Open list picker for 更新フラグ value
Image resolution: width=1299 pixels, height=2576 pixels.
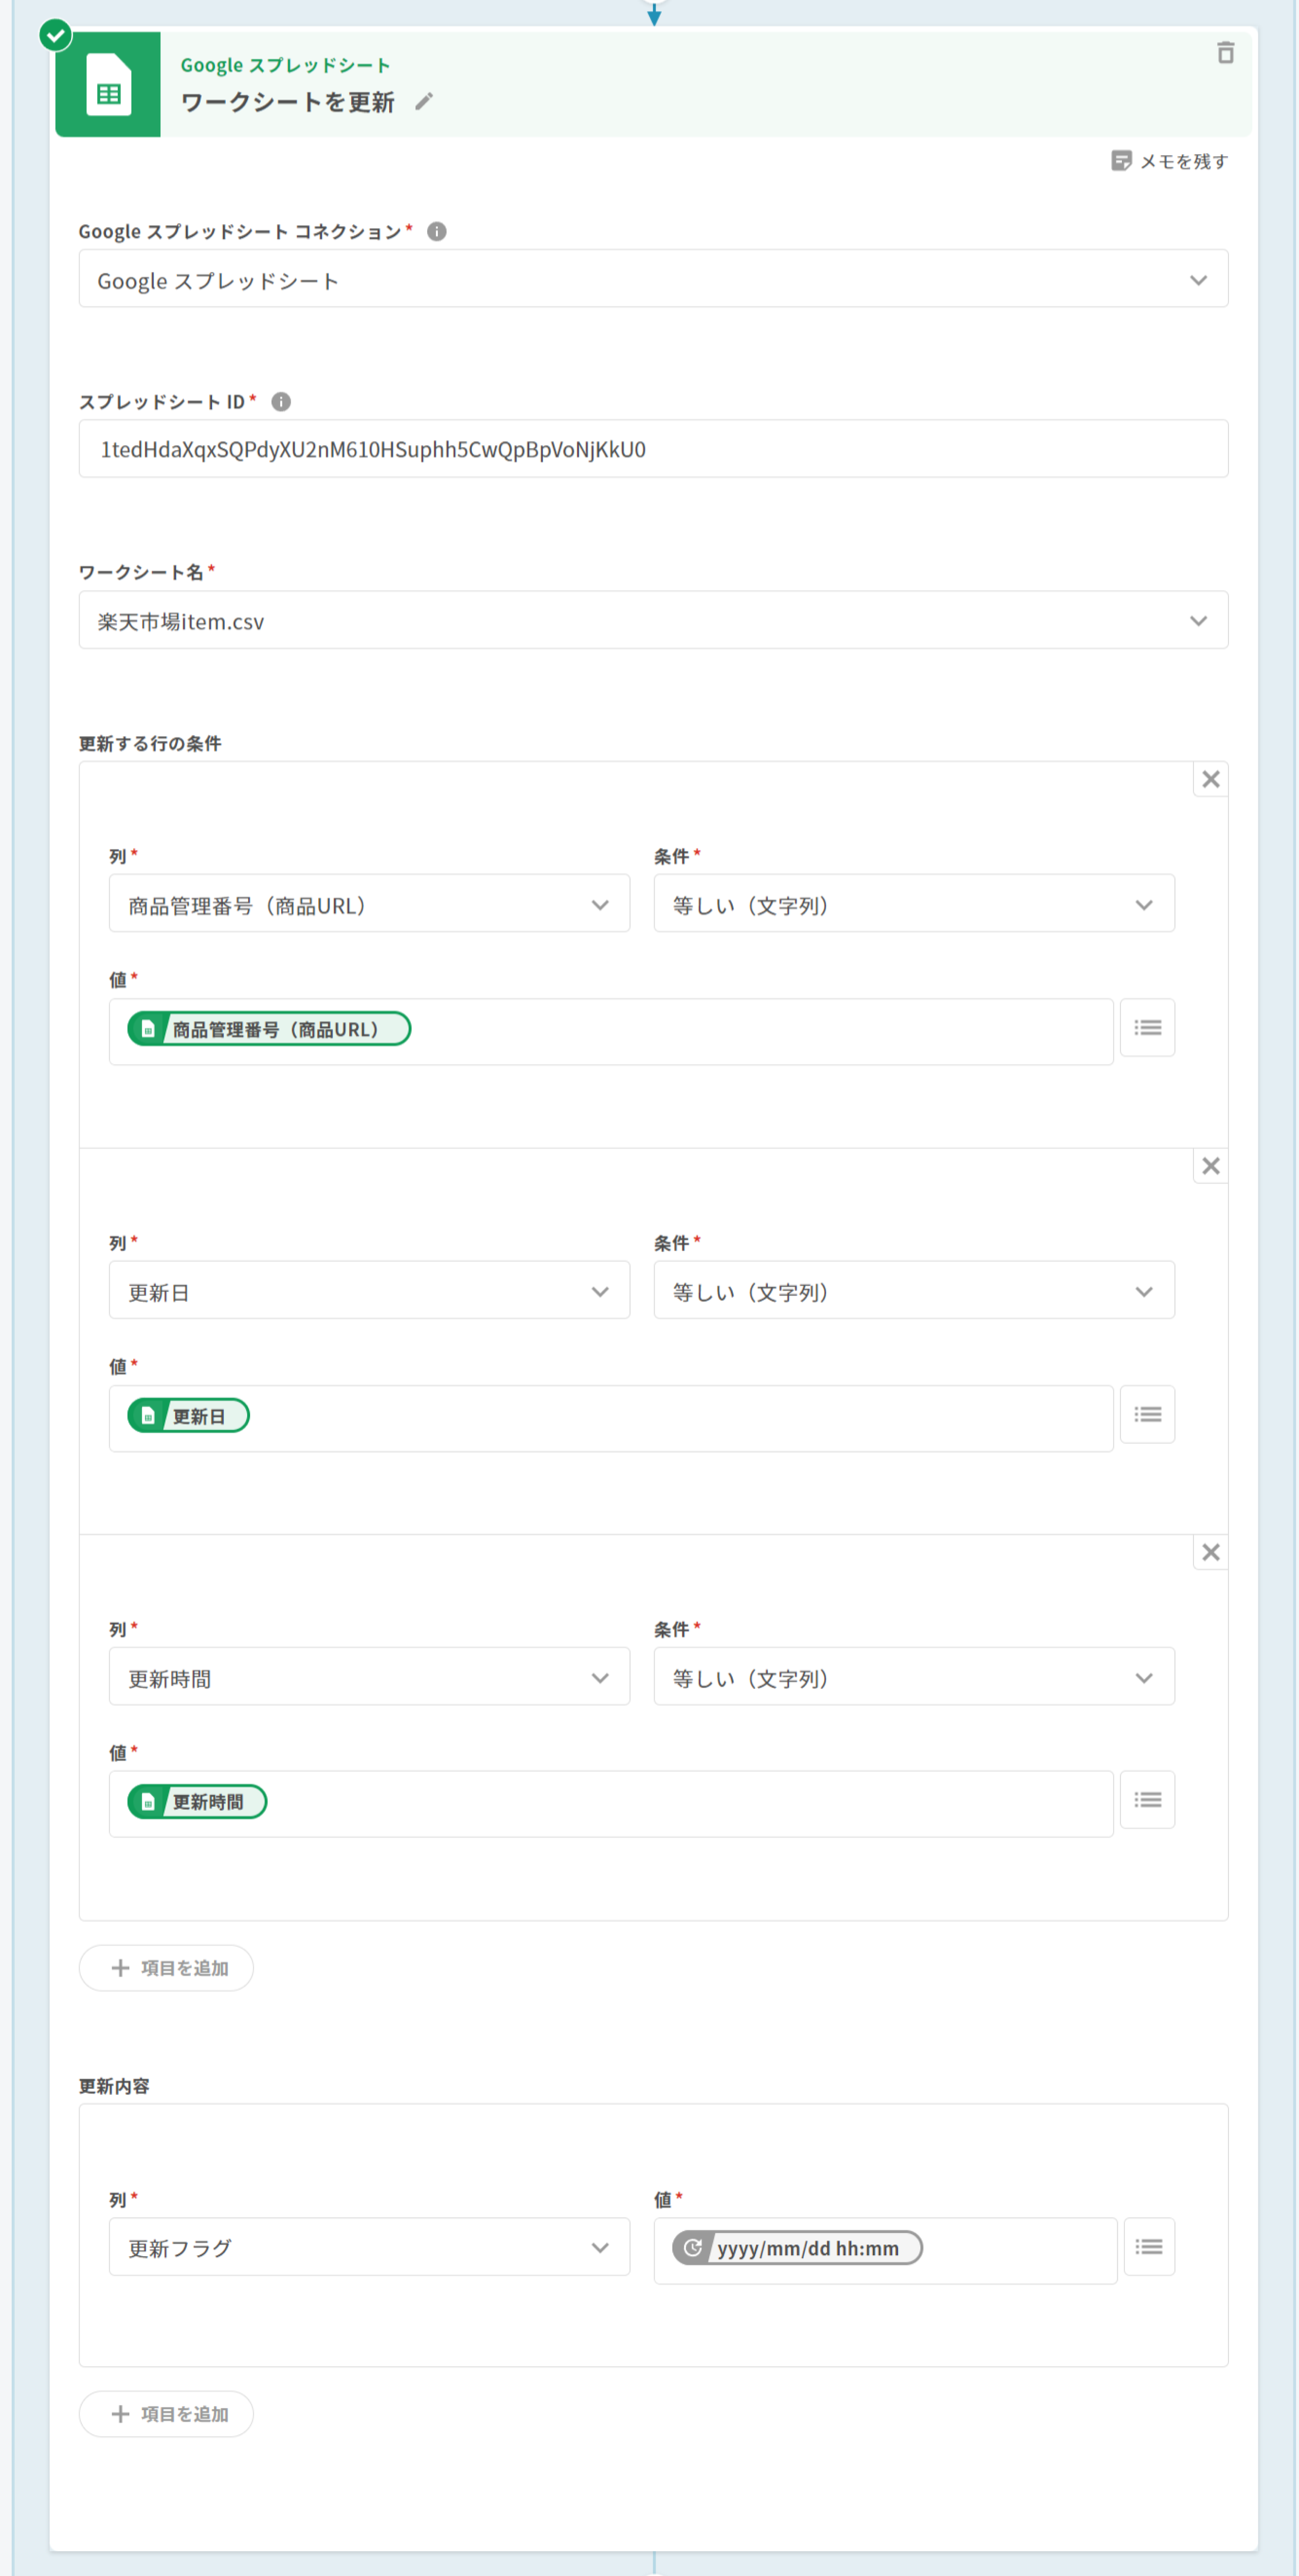pos(1149,2247)
